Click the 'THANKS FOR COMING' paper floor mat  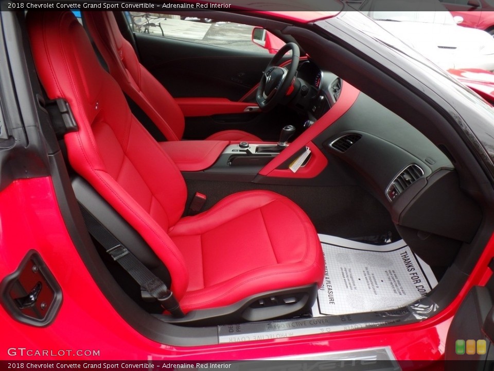click(x=376, y=275)
